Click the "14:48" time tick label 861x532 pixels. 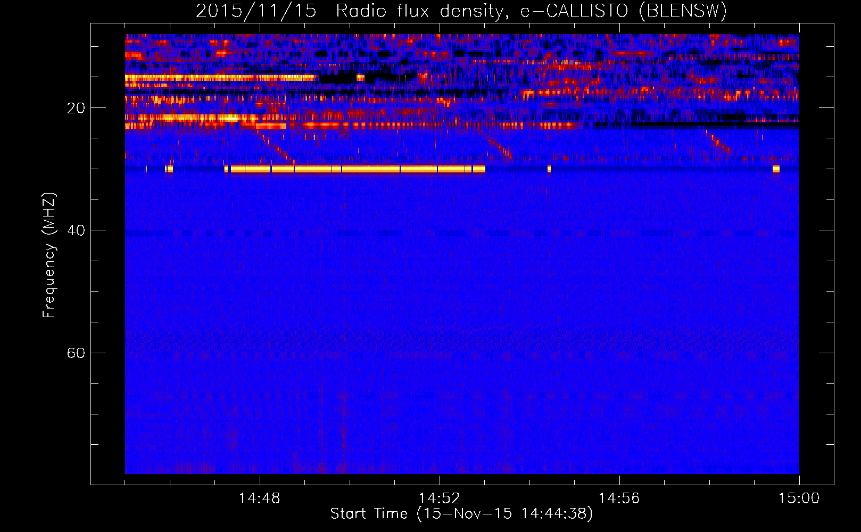(x=260, y=498)
